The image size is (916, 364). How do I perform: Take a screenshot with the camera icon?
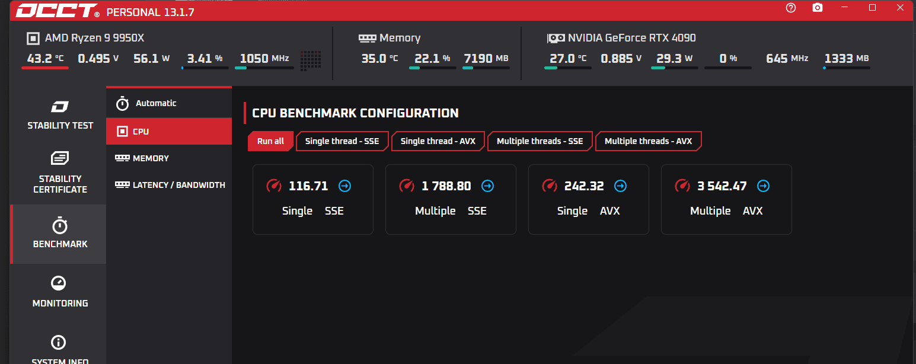pos(818,8)
